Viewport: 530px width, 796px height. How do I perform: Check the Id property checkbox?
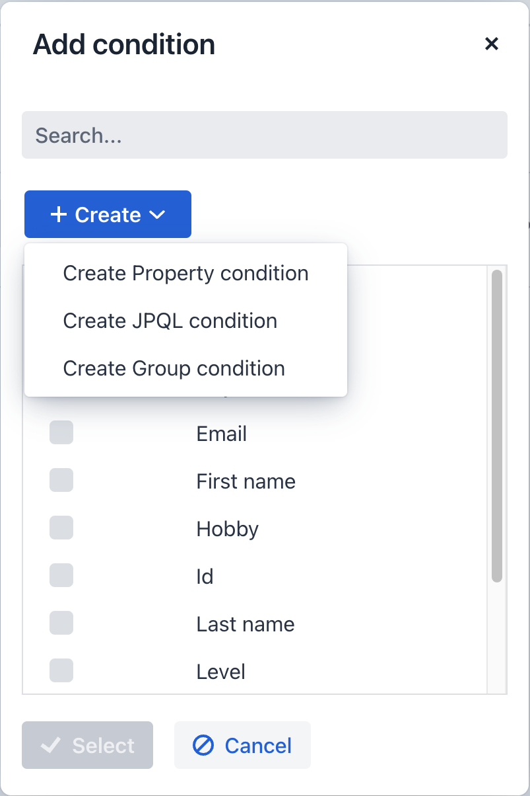61,575
